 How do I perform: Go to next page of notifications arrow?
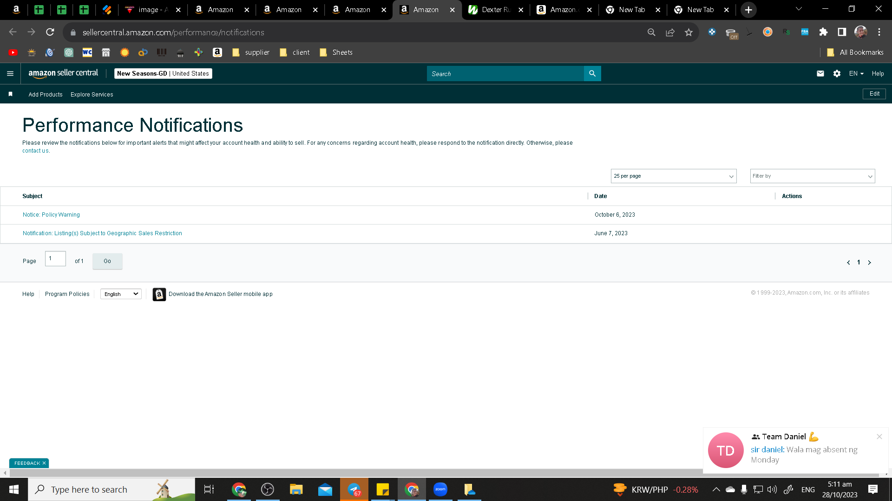[869, 263]
